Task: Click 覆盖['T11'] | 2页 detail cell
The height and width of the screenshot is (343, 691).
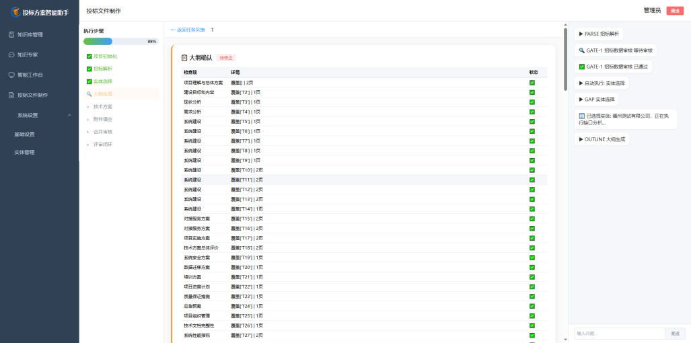Action: [x=247, y=180]
